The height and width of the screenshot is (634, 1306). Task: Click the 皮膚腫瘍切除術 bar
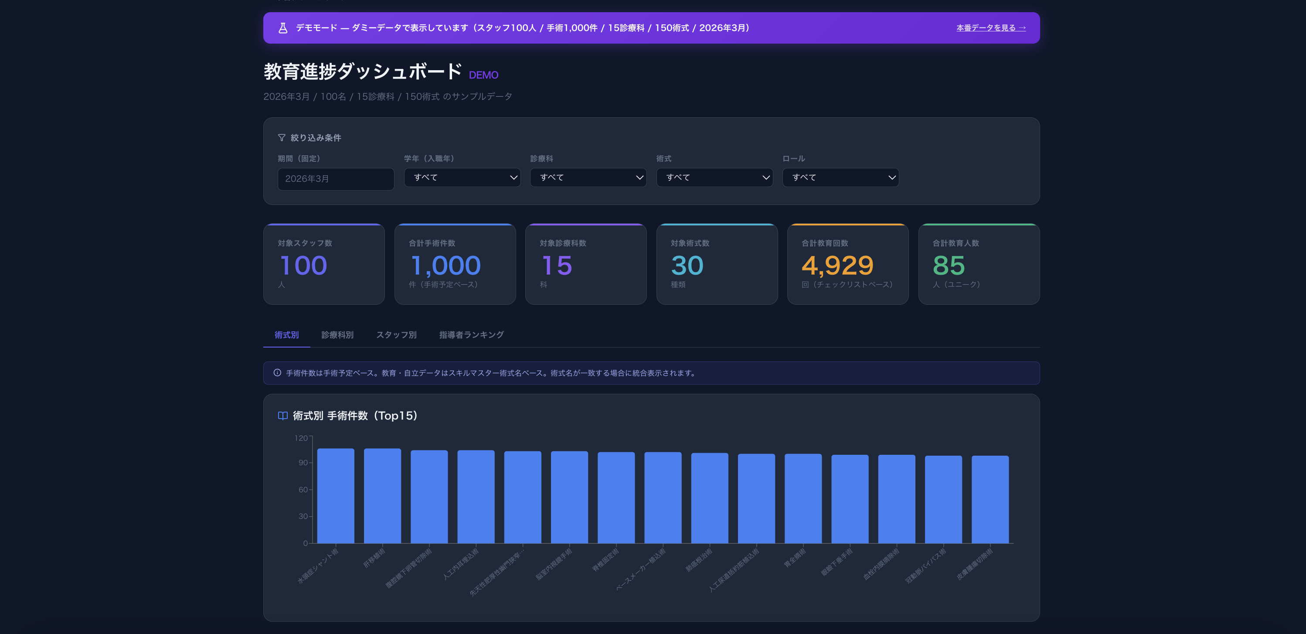[990, 500]
